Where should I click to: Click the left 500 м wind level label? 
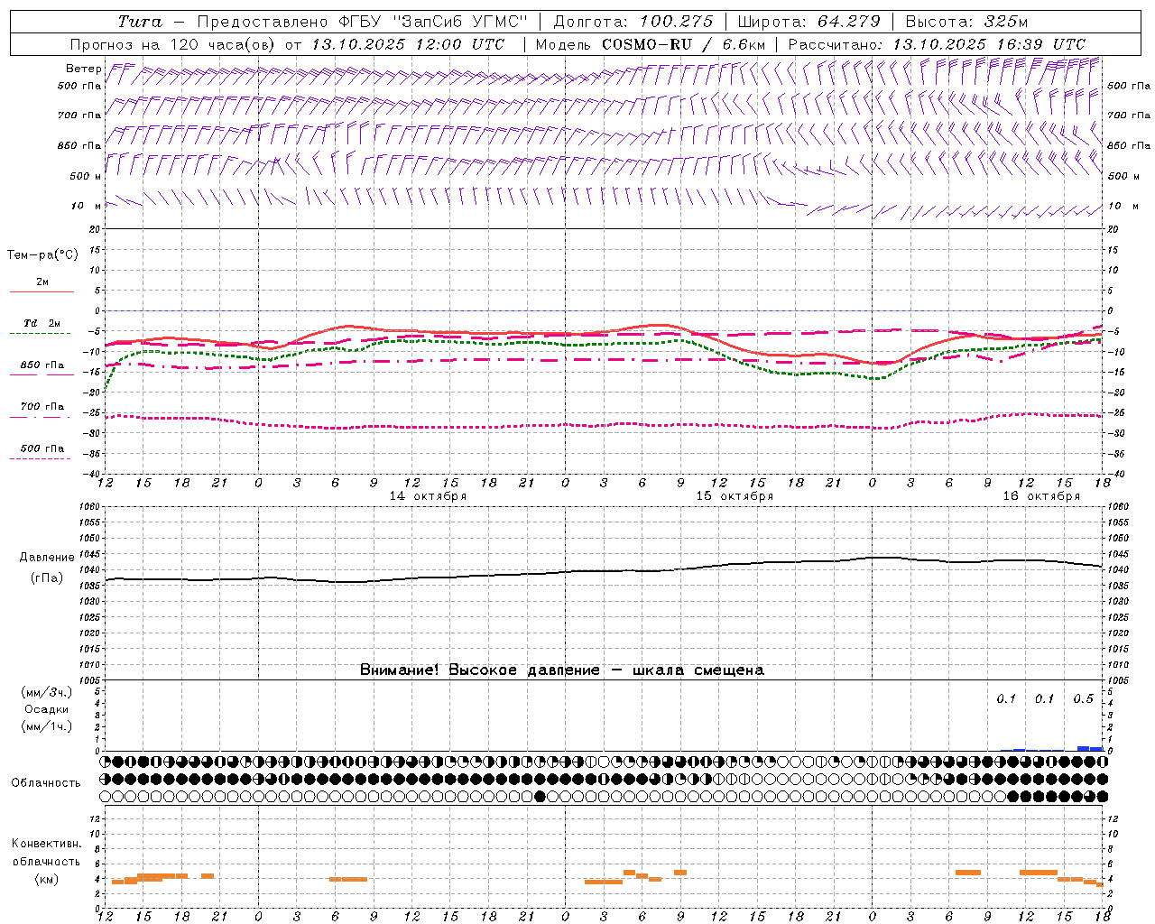[85, 176]
